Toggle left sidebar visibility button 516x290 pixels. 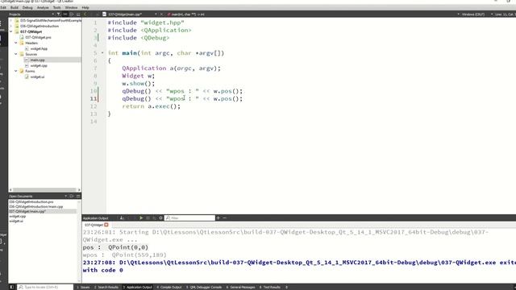click(x=11, y=287)
